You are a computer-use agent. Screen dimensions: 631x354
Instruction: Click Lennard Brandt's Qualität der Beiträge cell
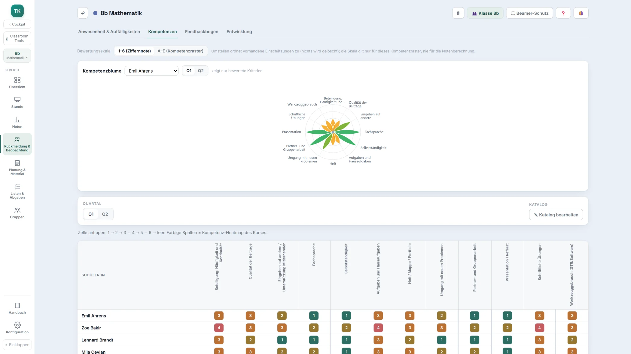click(x=250, y=340)
